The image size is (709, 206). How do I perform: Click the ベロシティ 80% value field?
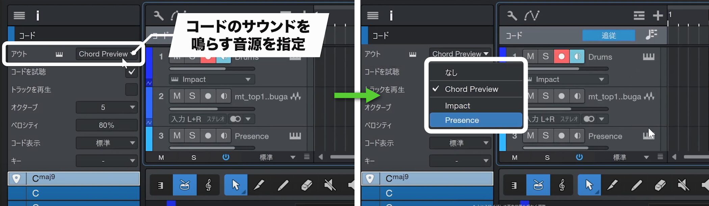pos(106,125)
